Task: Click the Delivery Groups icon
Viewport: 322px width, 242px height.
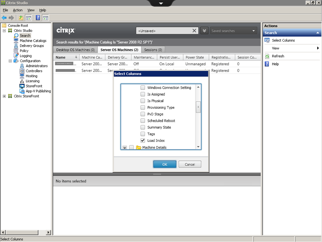Action: [16, 46]
